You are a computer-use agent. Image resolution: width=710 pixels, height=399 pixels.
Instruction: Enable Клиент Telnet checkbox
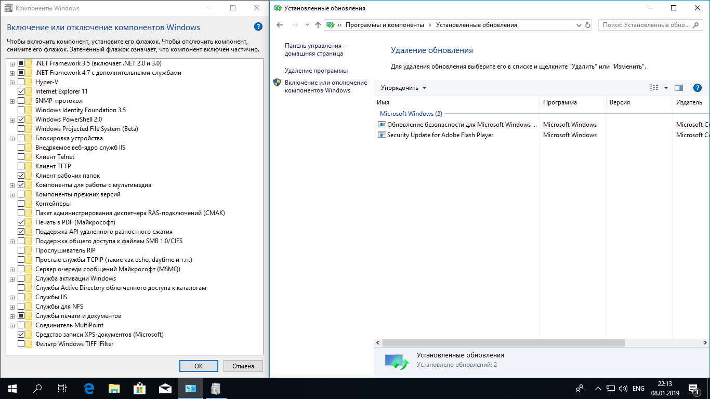tap(21, 157)
